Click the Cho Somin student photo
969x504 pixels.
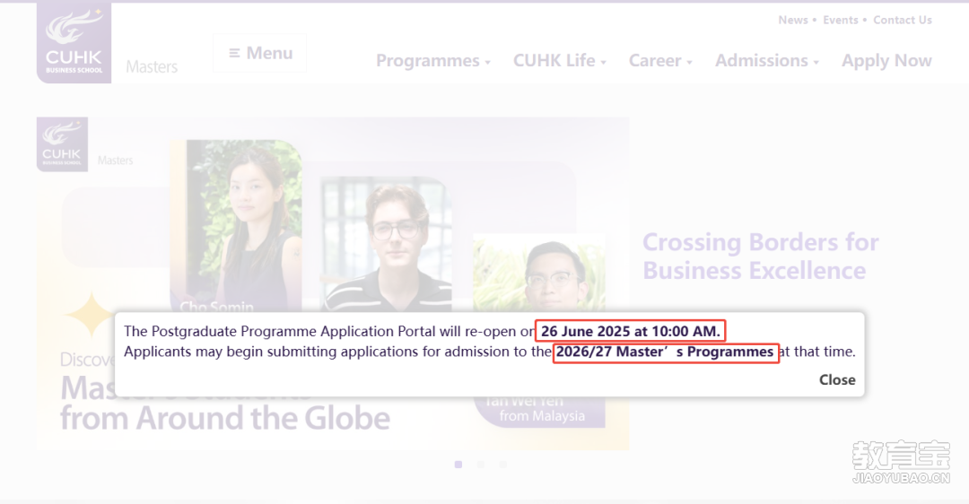pos(236,225)
